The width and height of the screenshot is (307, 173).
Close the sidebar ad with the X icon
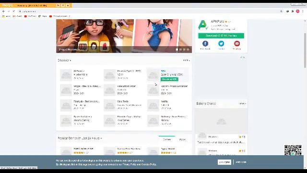point(244,58)
